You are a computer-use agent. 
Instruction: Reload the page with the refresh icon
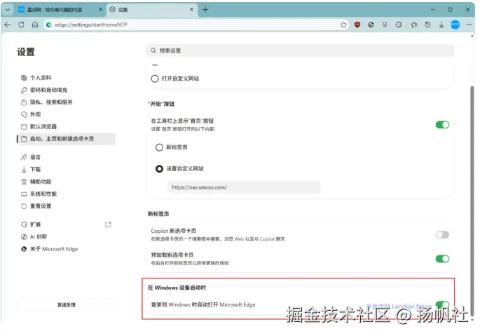21,25
